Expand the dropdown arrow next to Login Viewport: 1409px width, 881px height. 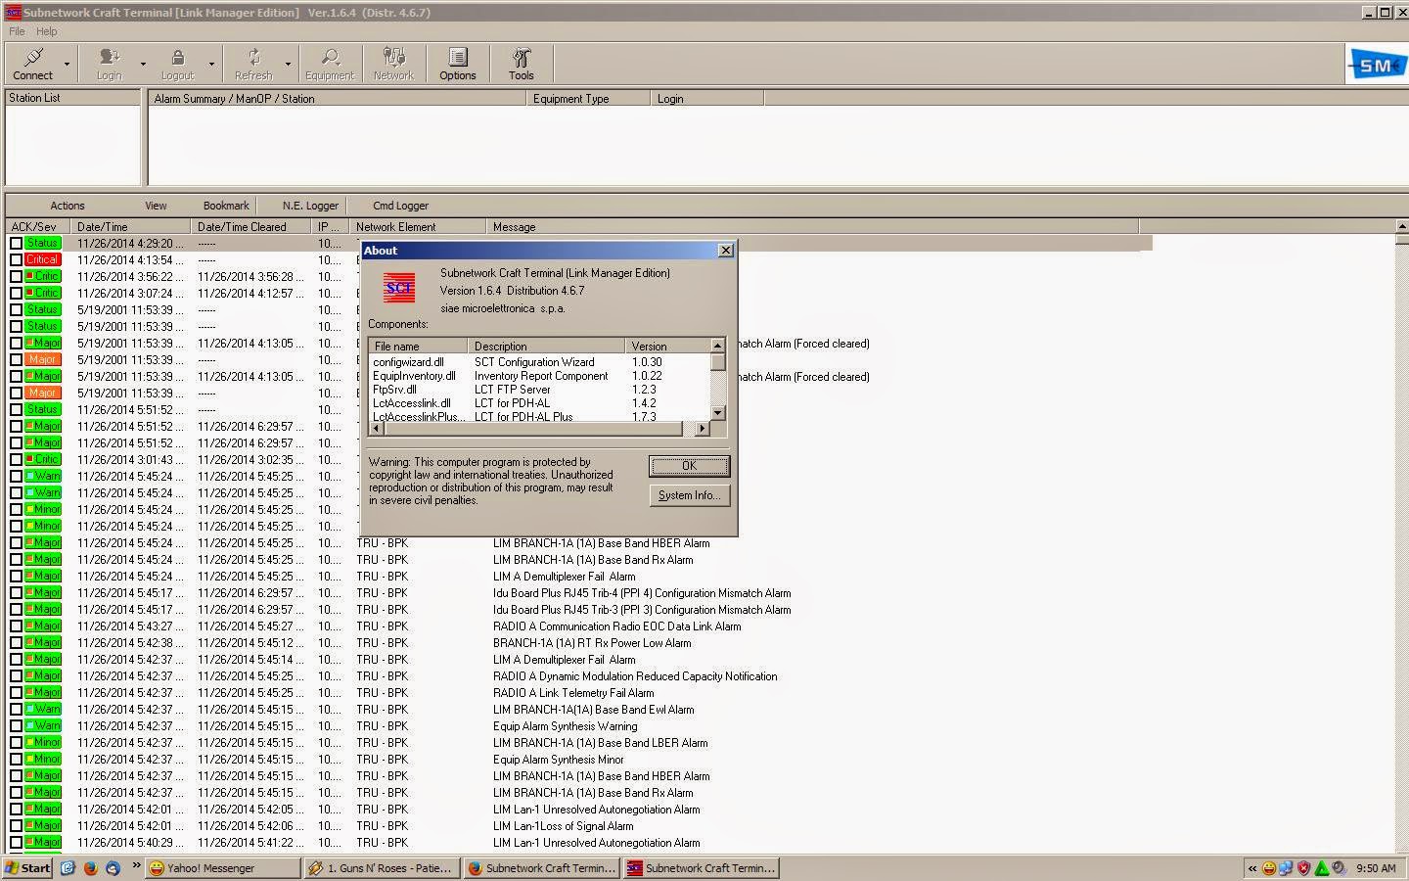coord(143,65)
